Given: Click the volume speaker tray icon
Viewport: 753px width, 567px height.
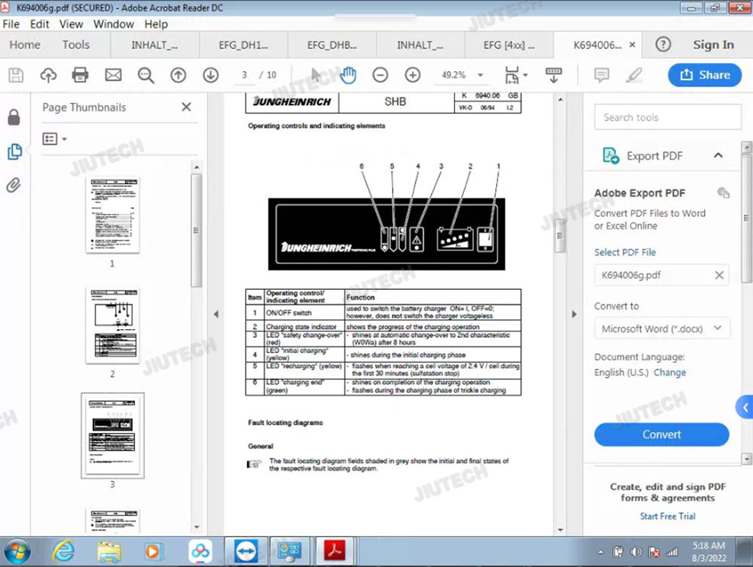Looking at the screenshot, I should tap(636, 552).
